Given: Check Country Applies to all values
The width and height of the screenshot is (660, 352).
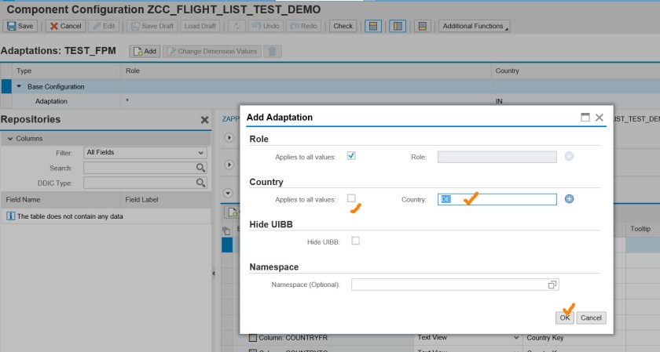Looking at the screenshot, I should 351,198.
